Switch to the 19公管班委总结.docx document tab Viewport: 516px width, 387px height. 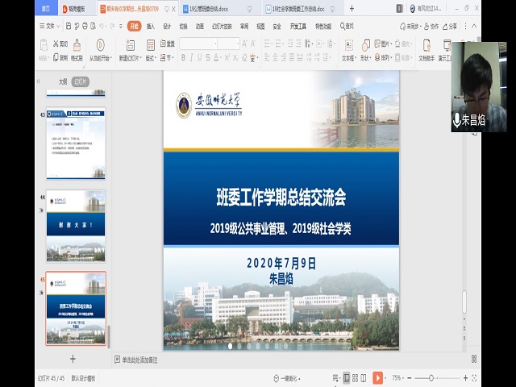(x=212, y=9)
